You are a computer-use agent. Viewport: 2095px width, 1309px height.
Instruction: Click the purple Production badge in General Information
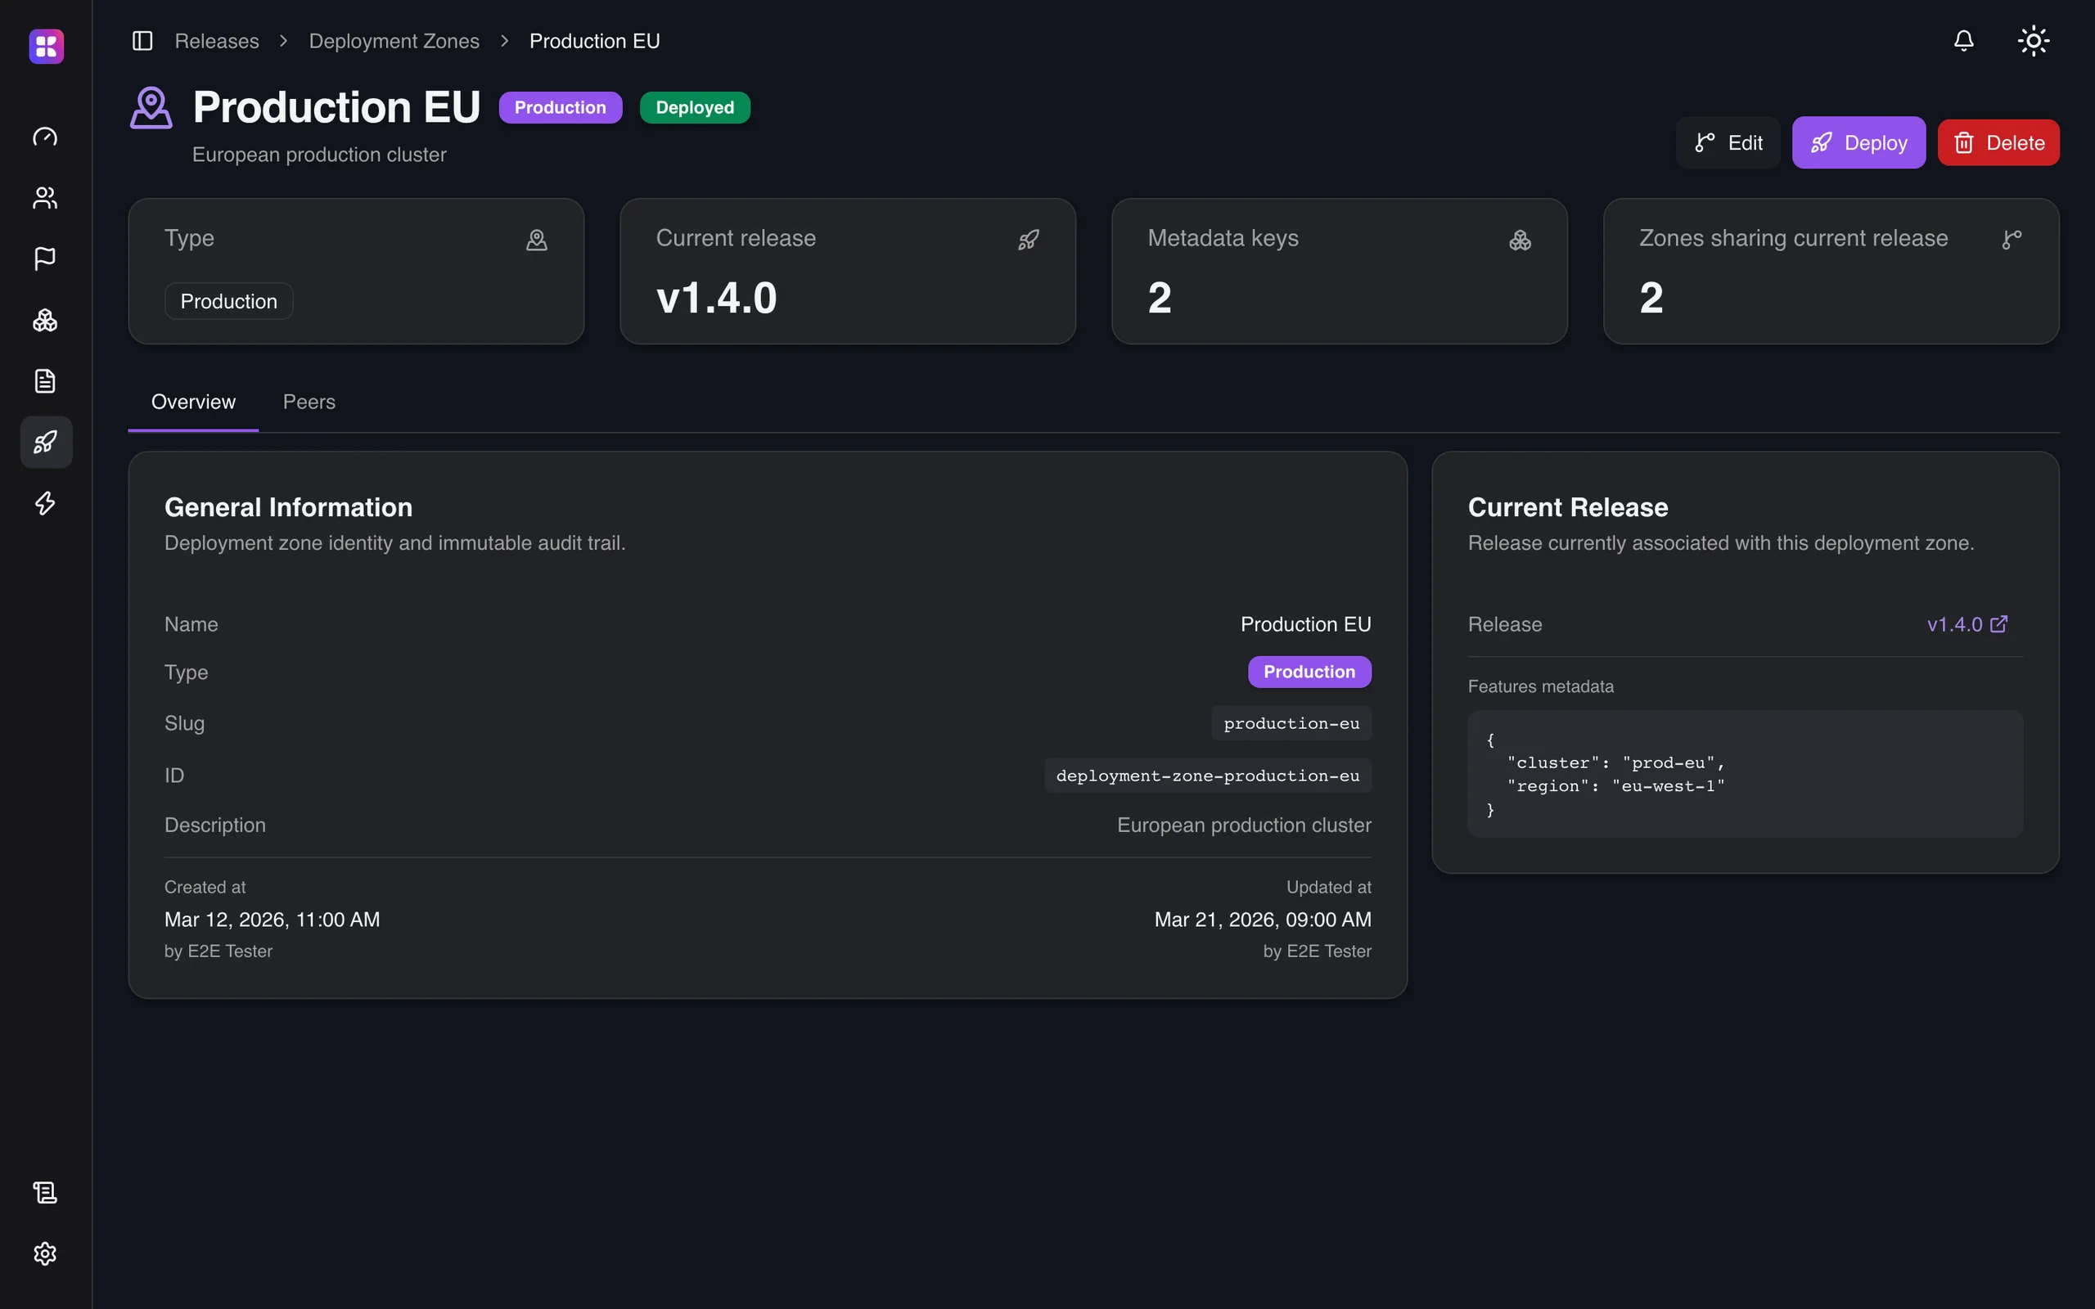click(1309, 672)
